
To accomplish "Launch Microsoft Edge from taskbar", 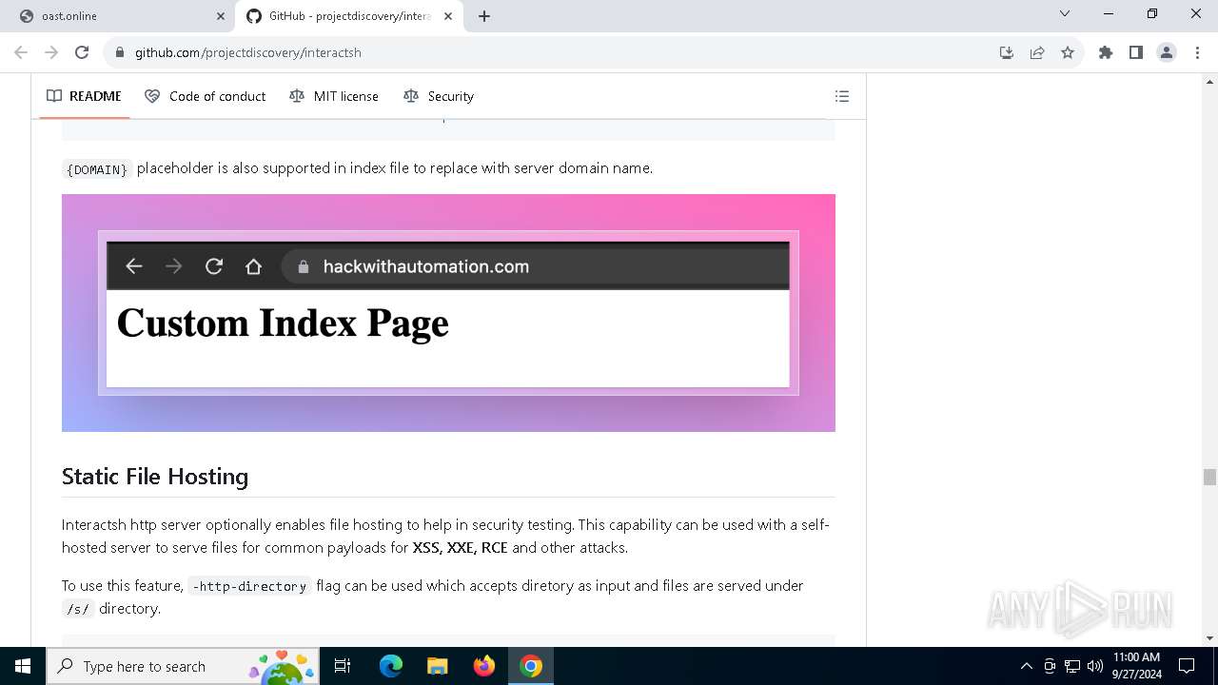I will pos(391,666).
